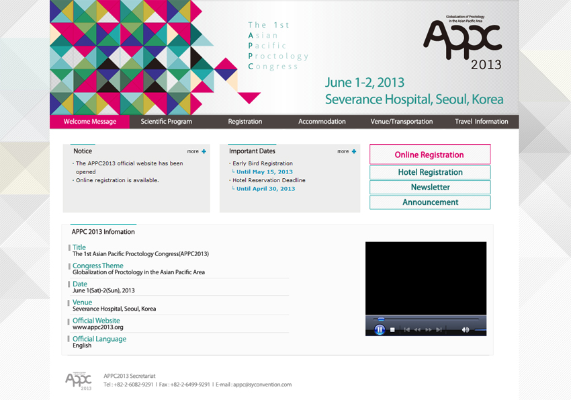Rewind the video
Viewport: 571px width, 400px height.
(417, 329)
